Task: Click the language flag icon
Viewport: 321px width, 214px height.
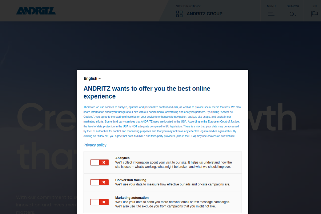Action: [314, 14]
